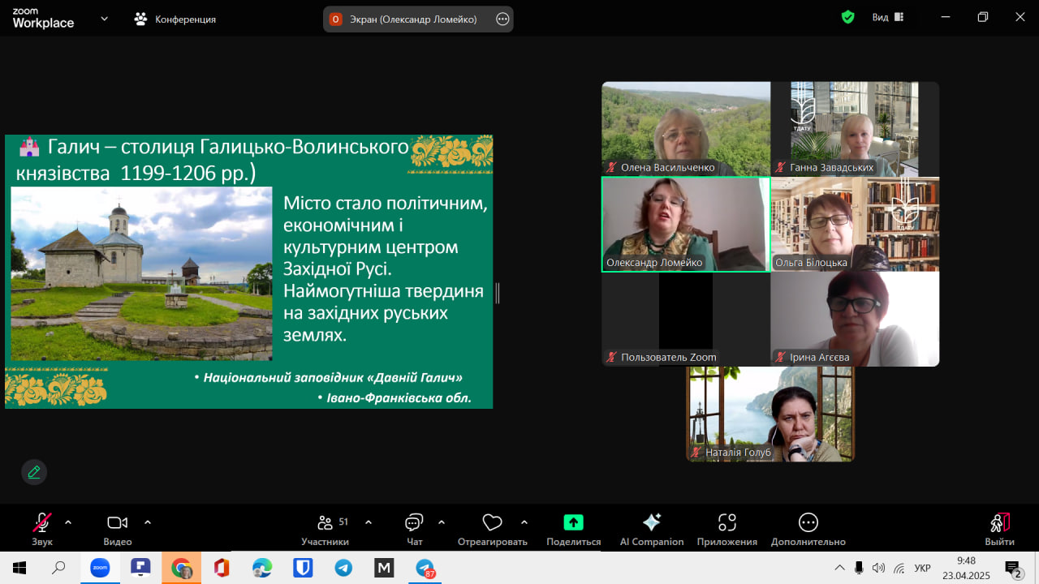Image resolution: width=1039 pixels, height=584 pixels.
Task: Open the Participants list
Action: click(x=325, y=528)
